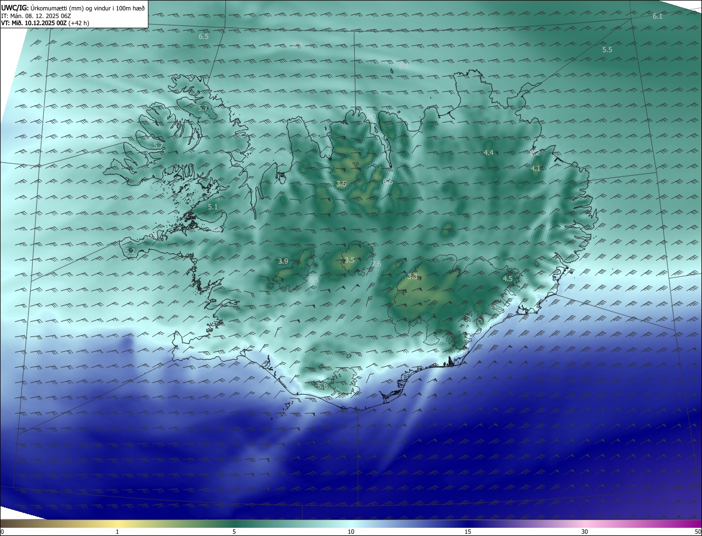Click the 3.9 value label on the map
Viewport: 702px width, 536px height.
[x=283, y=261]
